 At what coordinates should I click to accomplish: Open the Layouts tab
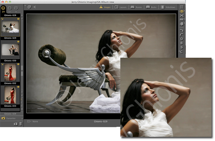[121, 7]
